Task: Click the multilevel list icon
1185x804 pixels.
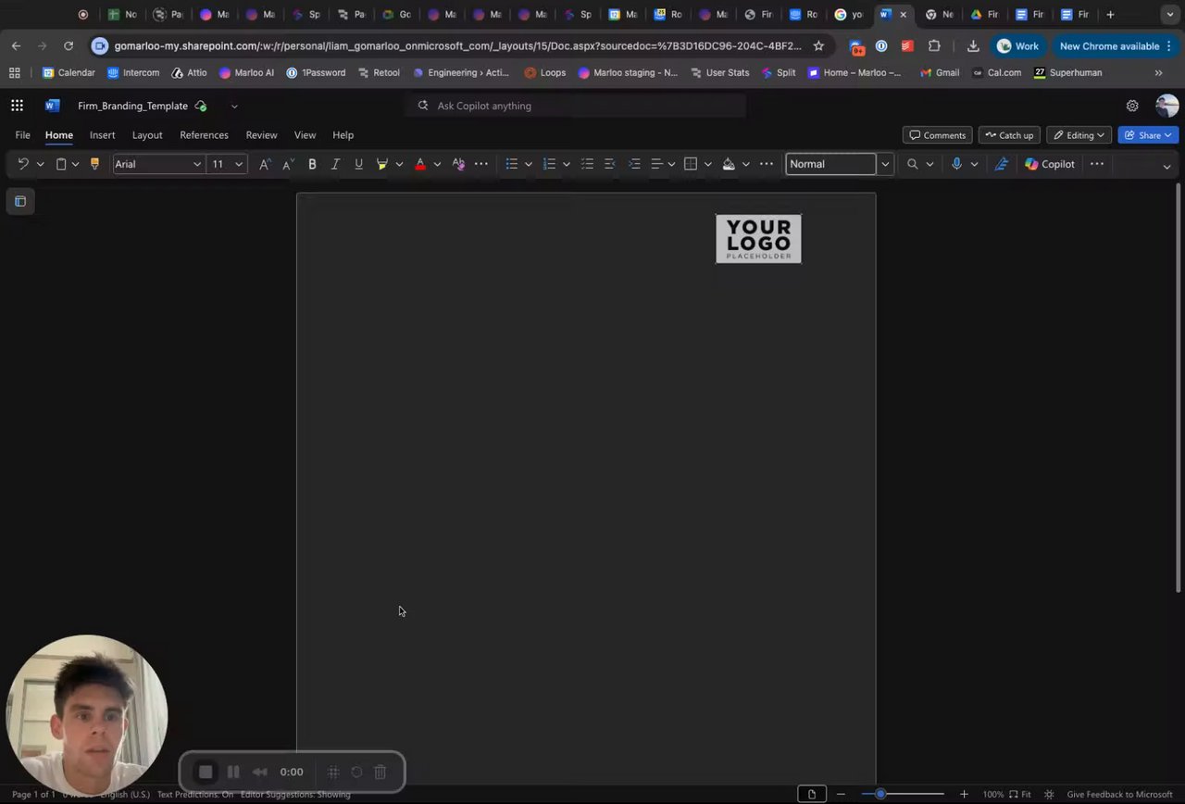Action: point(587,164)
